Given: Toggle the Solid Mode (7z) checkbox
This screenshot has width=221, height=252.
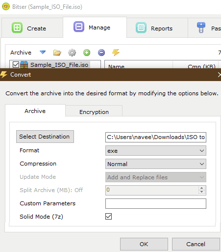Looking at the screenshot, I should [108, 216].
